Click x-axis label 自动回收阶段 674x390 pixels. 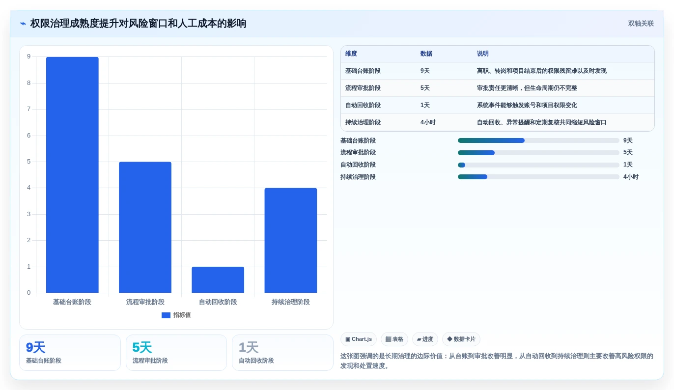point(218,302)
